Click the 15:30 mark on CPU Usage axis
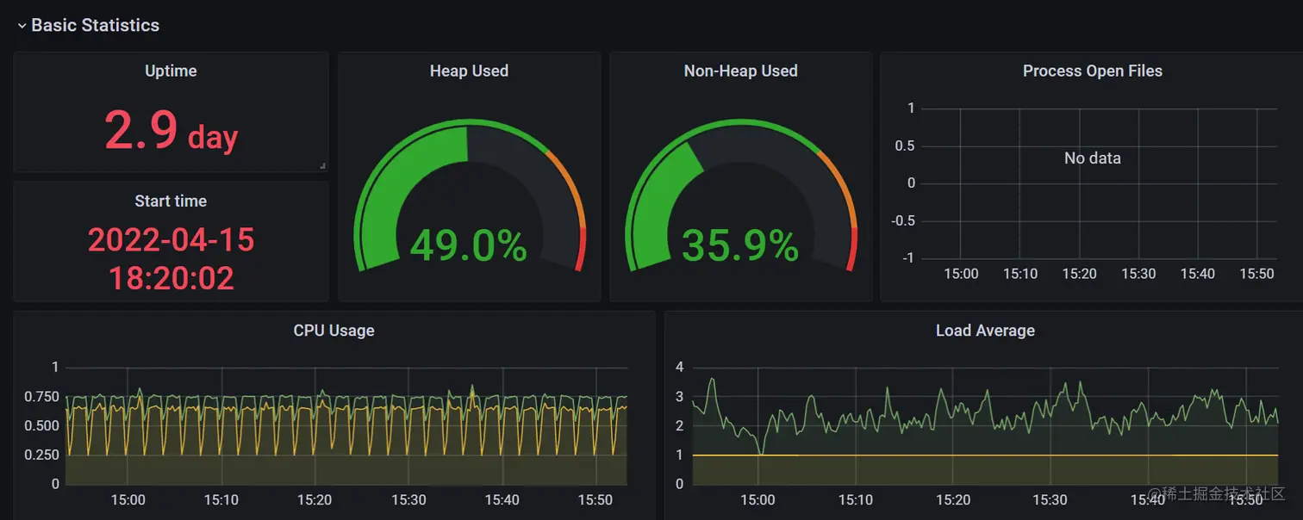This screenshot has height=520, width=1303. tap(408, 499)
